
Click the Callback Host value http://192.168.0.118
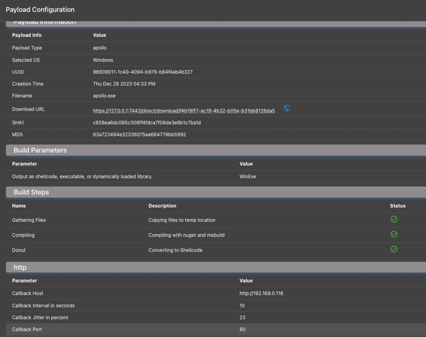(261, 293)
